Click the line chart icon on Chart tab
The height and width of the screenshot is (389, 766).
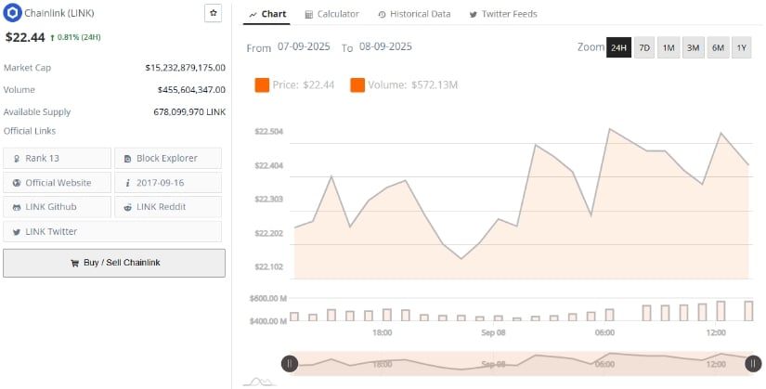253,15
